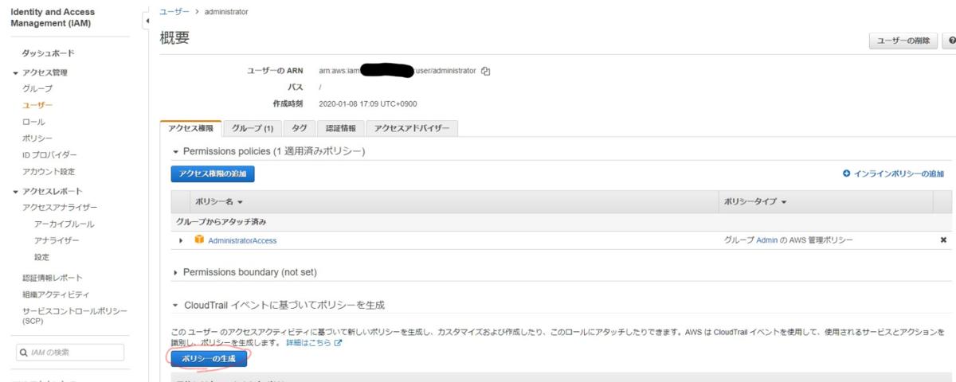Open the アクセスアドバイザー tab
Viewport: 956px width, 382px height.
point(412,128)
